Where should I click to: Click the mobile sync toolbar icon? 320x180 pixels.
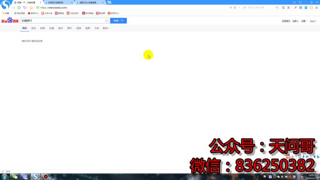[283, 8]
